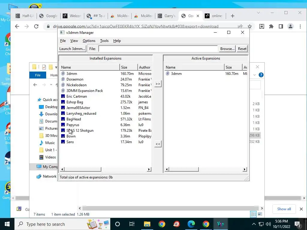Click the << remove expansion button

[x=158, y=144]
